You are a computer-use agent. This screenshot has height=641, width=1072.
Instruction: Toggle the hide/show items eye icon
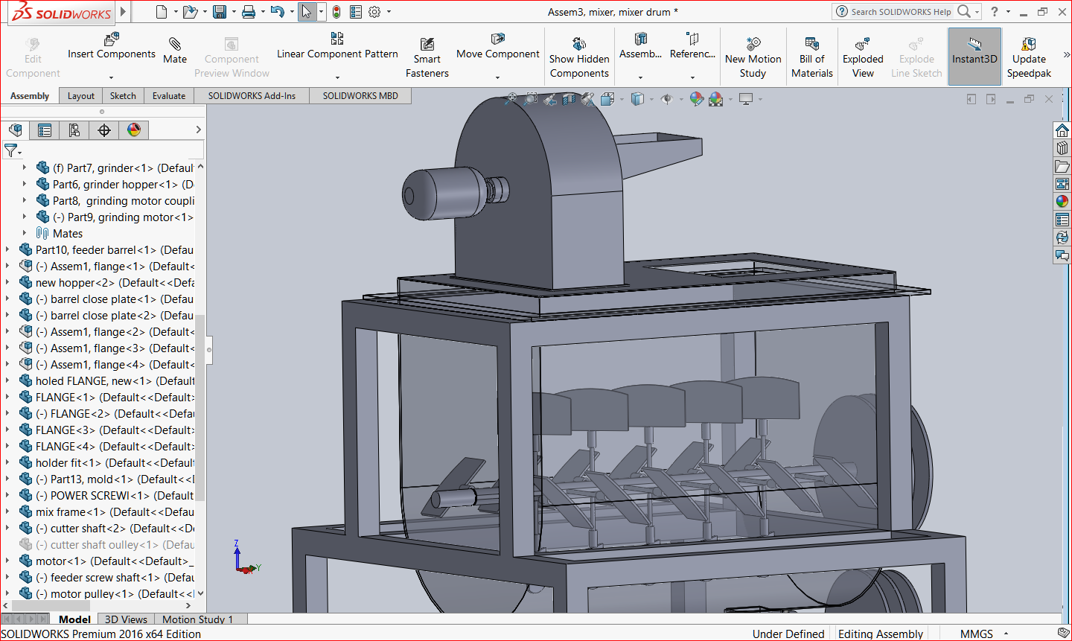[x=666, y=99]
